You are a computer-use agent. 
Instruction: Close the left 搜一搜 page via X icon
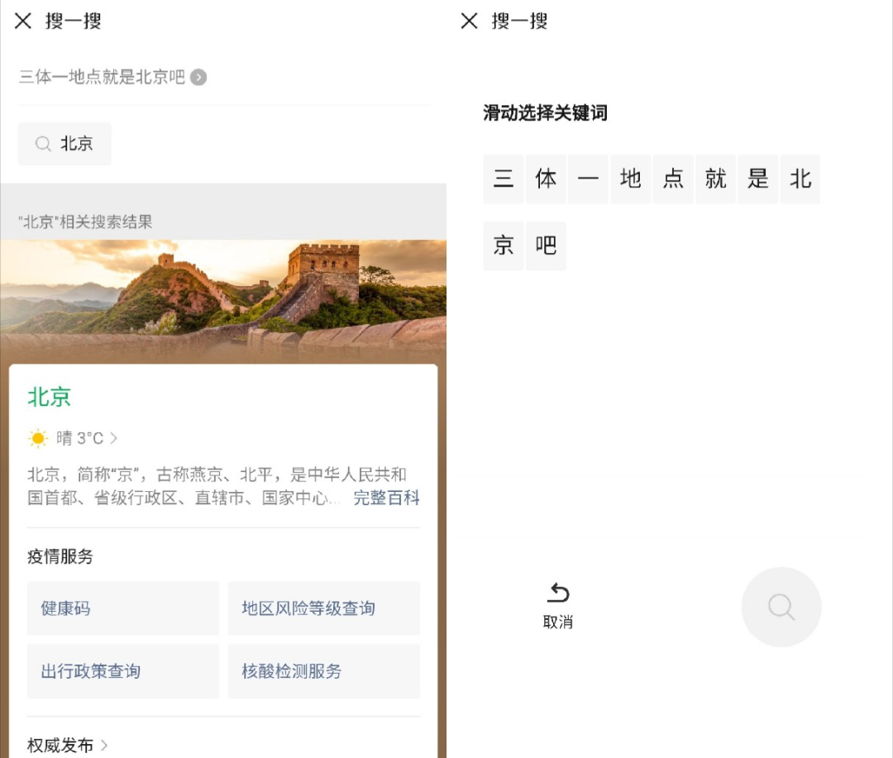[23, 21]
